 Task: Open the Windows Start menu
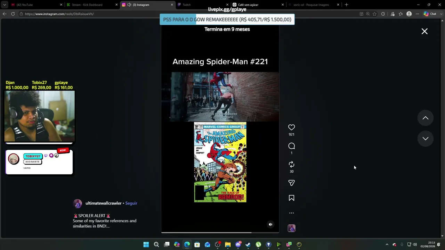[x=146, y=244]
